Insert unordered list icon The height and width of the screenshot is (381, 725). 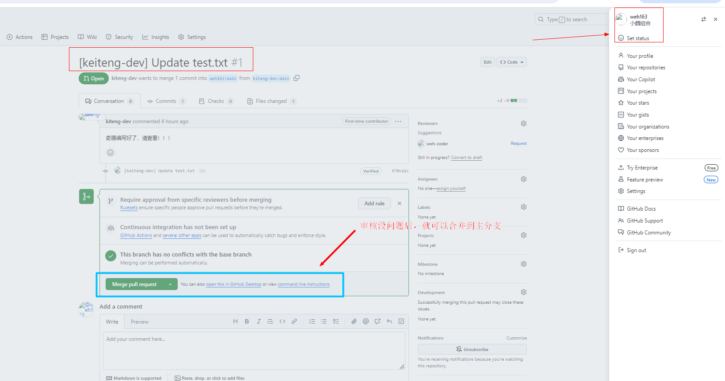point(324,321)
